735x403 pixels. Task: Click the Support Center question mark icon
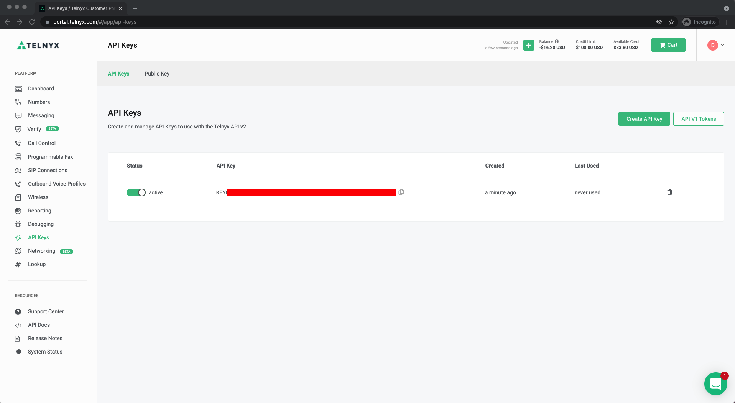point(18,312)
